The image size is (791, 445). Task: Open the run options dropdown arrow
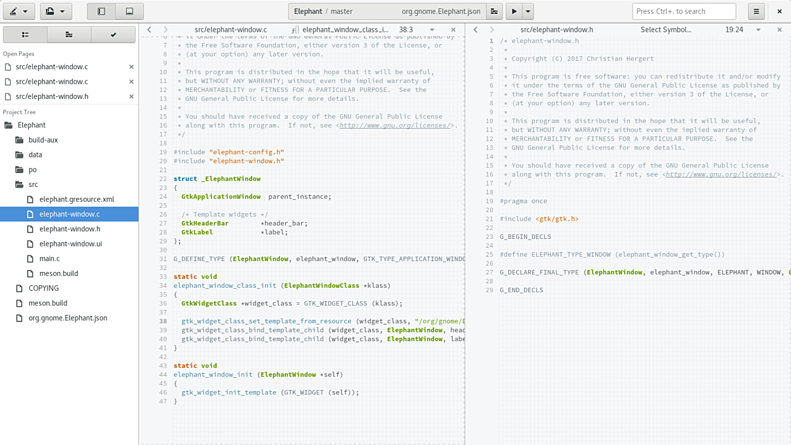528,11
